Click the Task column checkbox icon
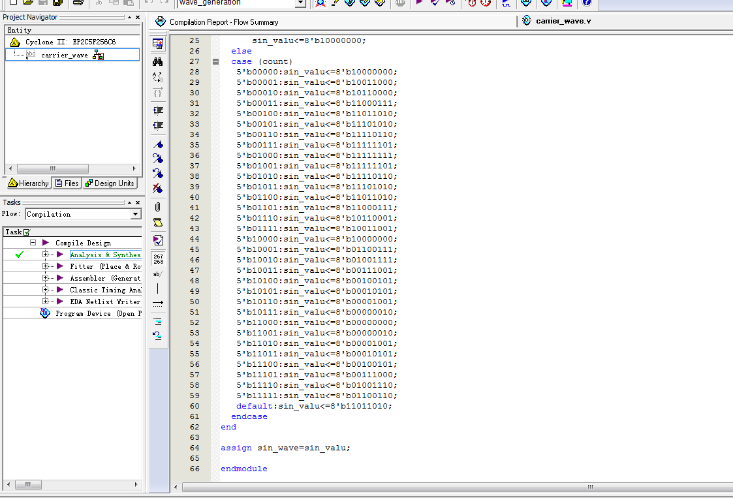Image resolution: width=733 pixels, height=498 pixels. [27, 232]
